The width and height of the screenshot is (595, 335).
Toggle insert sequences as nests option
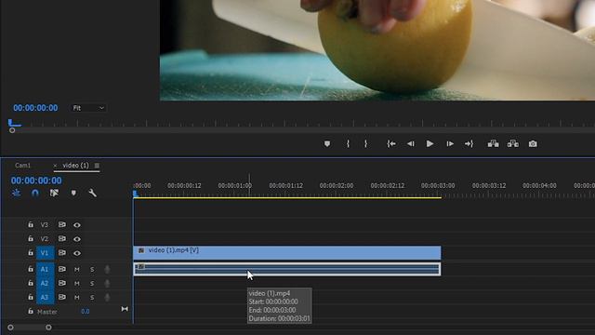click(x=16, y=193)
